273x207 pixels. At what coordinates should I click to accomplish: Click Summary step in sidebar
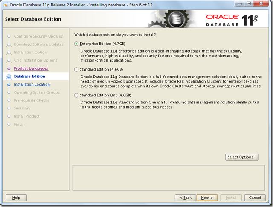(22, 108)
